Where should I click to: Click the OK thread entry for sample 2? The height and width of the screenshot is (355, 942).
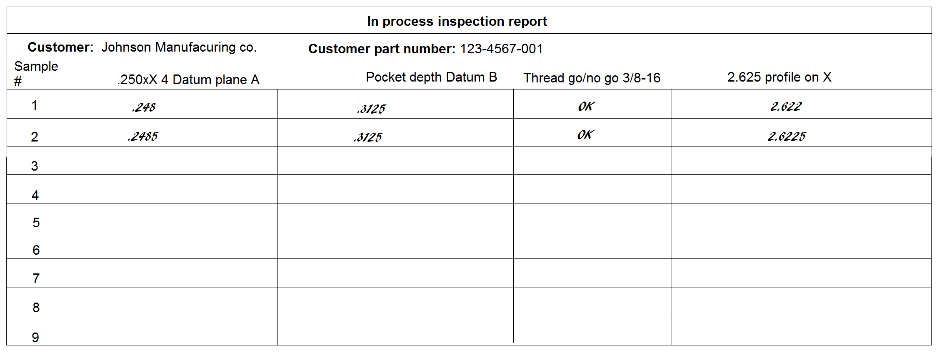tap(585, 135)
